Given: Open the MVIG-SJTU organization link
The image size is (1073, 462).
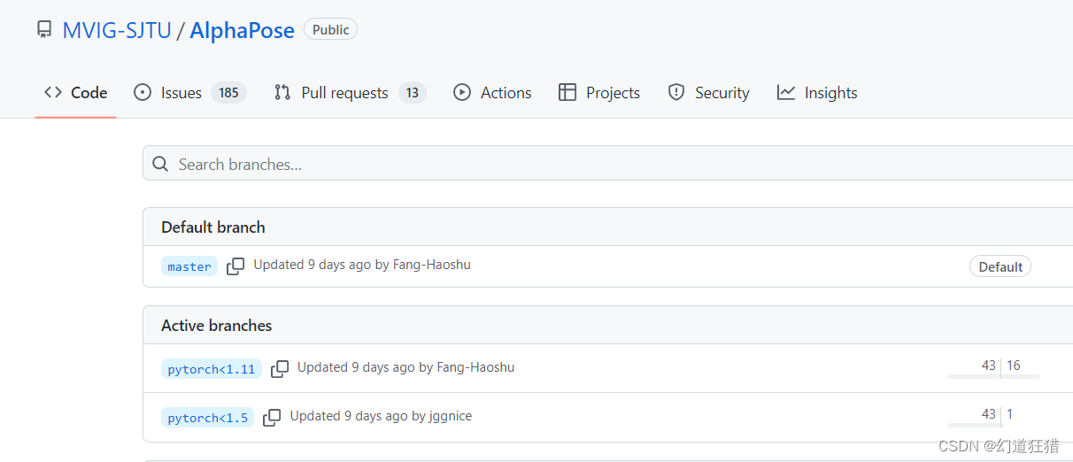Looking at the screenshot, I should 117,30.
